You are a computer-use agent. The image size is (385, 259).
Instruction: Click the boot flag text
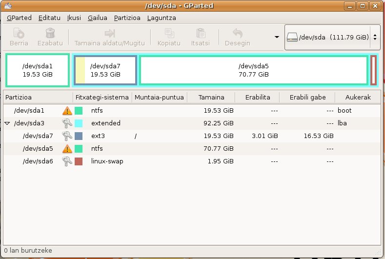tap(344, 111)
